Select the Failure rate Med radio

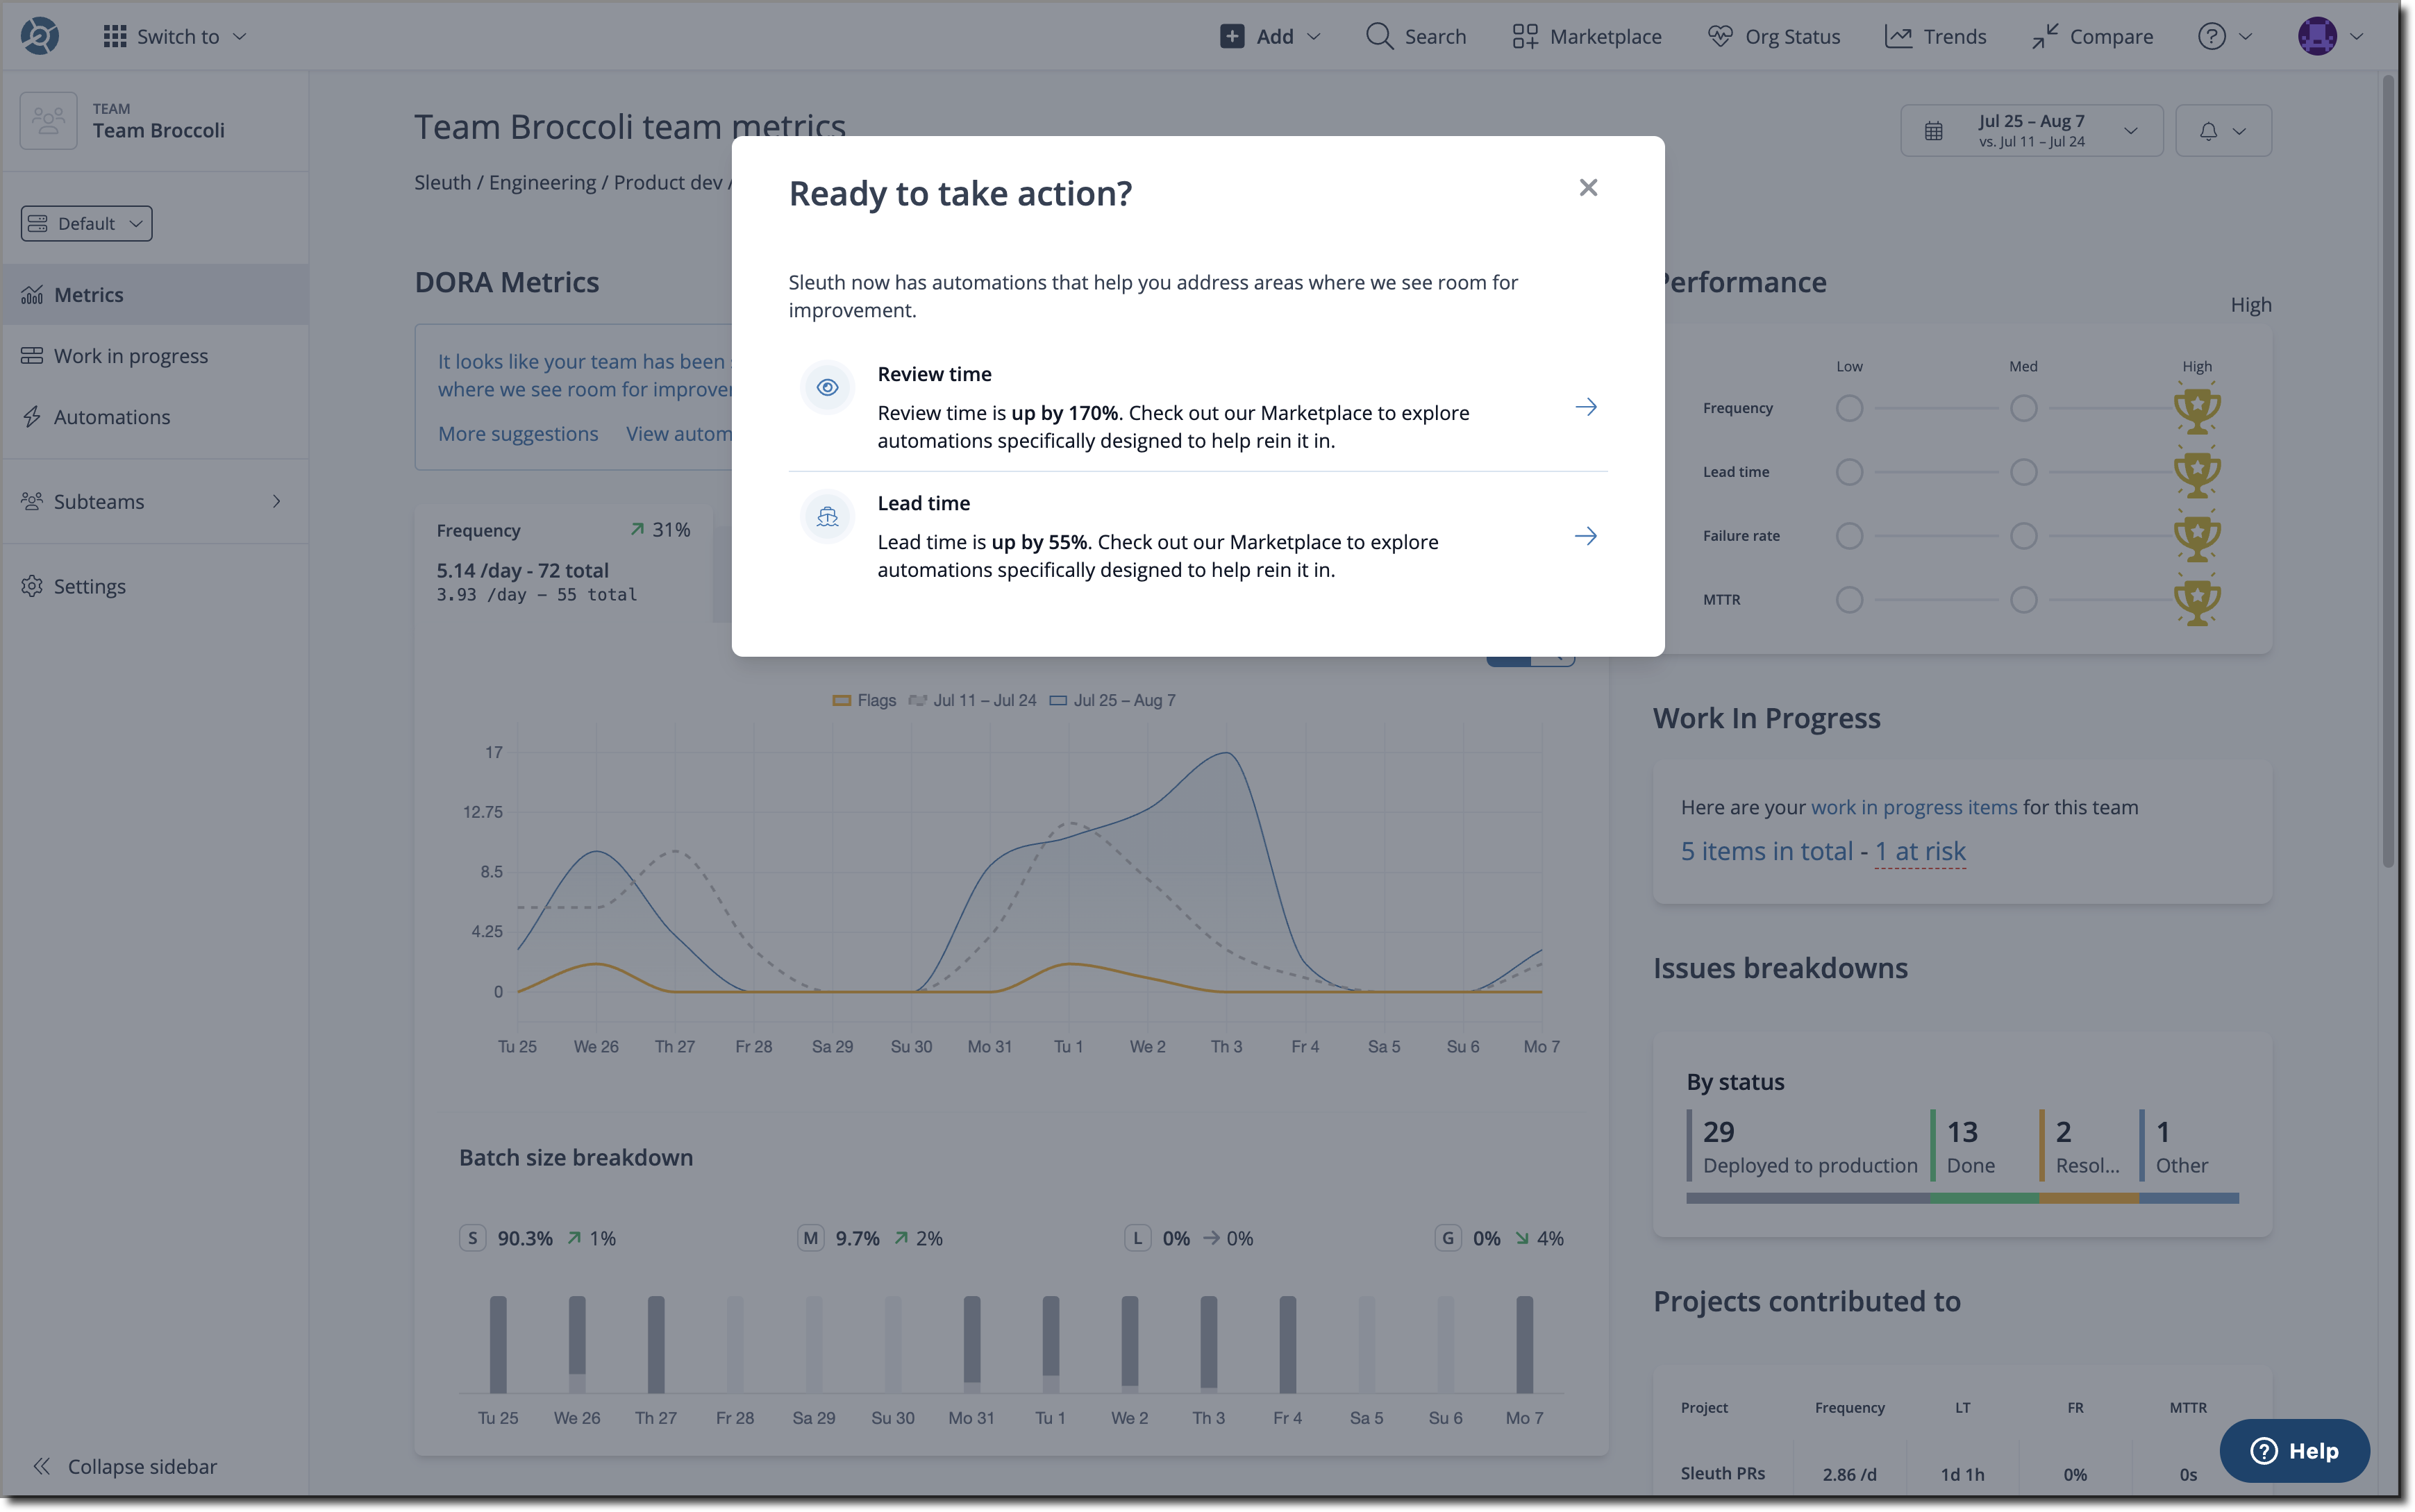(2023, 536)
